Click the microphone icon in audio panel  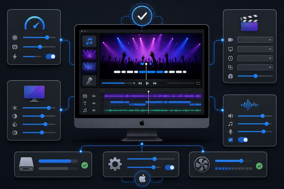230,132
